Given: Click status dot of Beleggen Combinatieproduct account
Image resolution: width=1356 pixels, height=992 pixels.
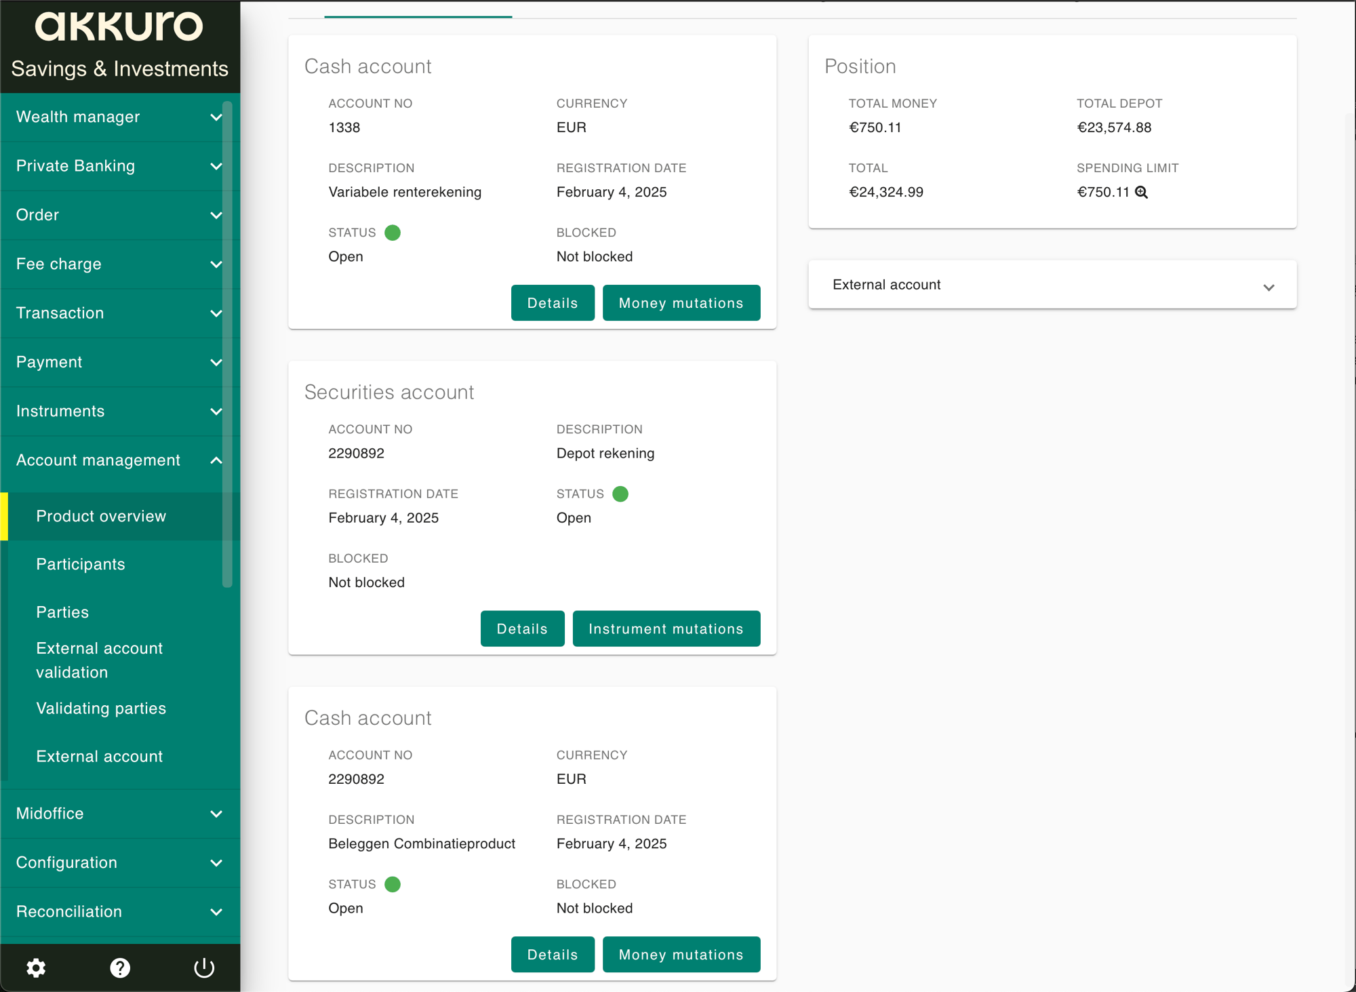Looking at the screenshot, I should (393, 884).
